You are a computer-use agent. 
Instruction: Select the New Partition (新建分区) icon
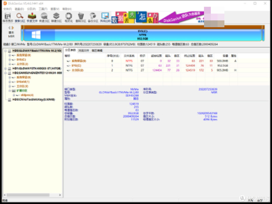pyautogui.click(x=56, y=17)
